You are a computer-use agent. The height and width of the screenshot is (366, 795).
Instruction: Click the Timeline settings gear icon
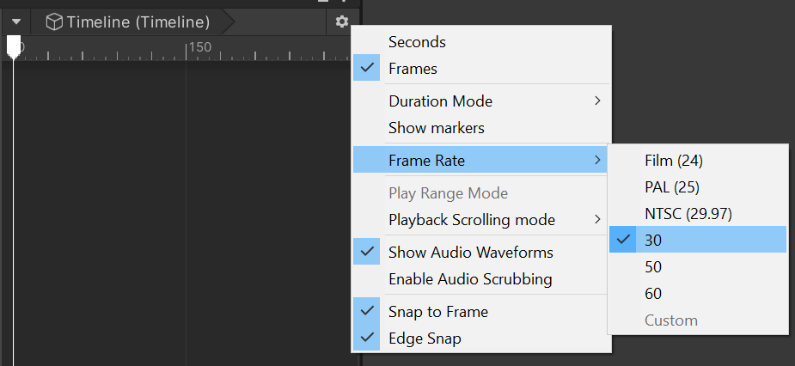click(x=342, y=21)
